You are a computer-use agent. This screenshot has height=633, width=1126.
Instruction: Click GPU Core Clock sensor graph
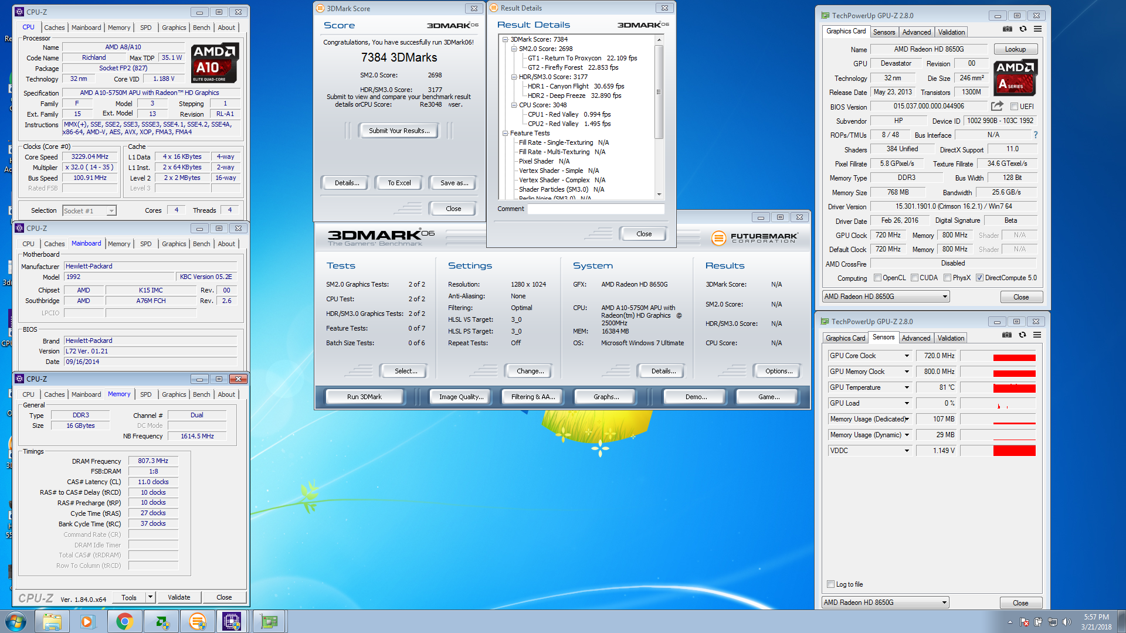[998, 356]
